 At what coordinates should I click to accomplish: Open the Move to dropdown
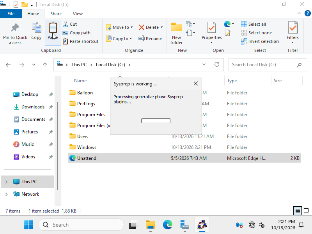click(119, 27)
